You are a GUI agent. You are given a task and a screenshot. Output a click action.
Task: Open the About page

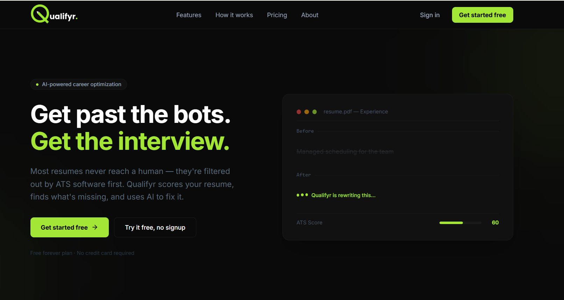[310, 15]
